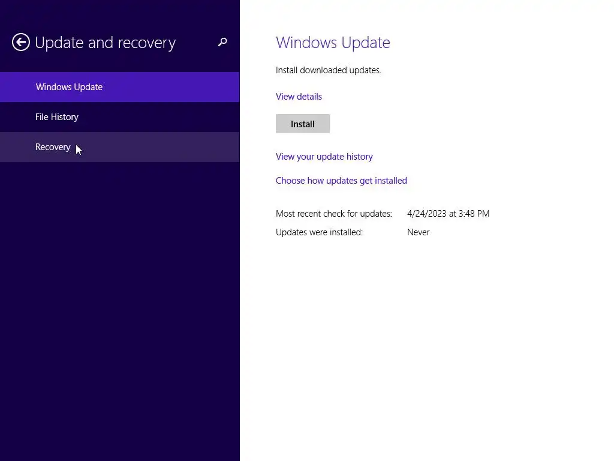Go to Recovery in the sidebar
Image resolution: width=614 pixels, height=461 pixels.
pos(119,147)
